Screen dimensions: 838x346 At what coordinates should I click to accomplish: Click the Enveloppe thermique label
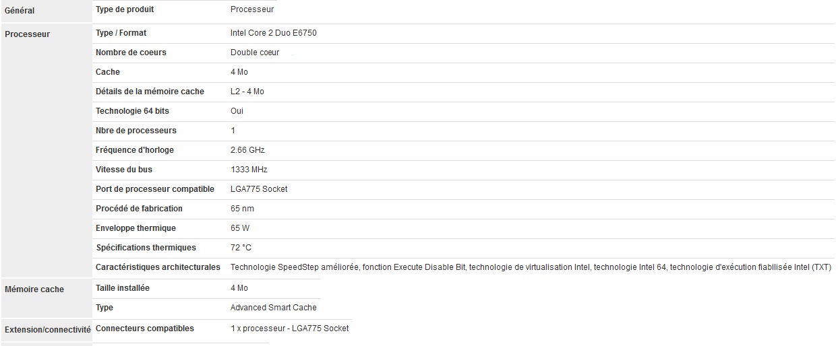(x=136, y=228)
